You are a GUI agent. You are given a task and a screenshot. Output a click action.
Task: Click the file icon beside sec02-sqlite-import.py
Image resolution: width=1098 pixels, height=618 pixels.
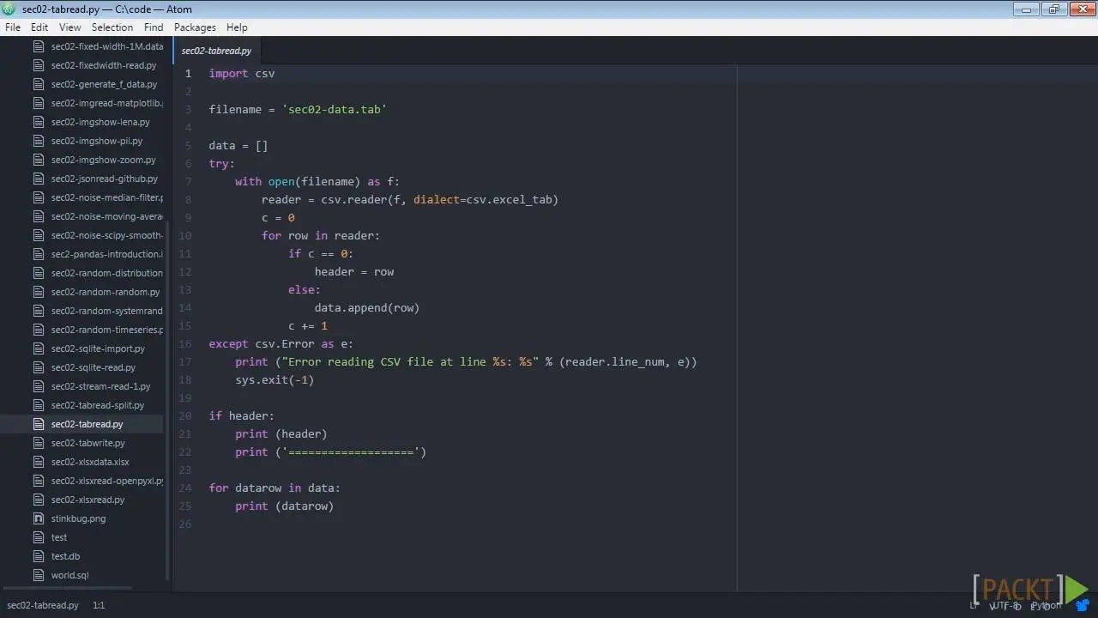pos(38,348)
